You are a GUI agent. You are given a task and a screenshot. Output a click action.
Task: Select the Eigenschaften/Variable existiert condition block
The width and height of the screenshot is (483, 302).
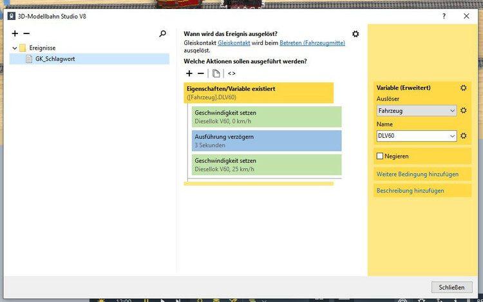click(258, 93)
